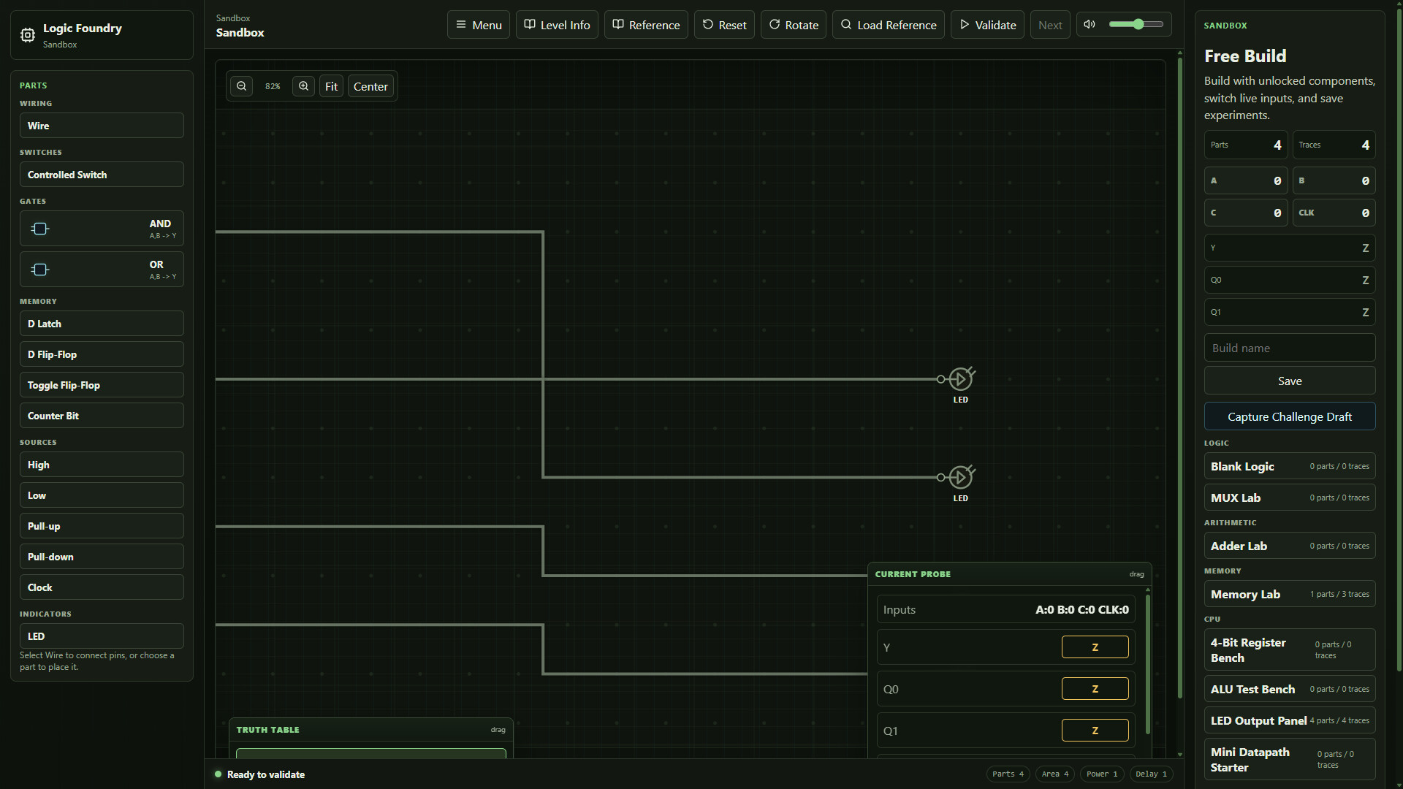This screenshot has width=1403, height=789.
Task: Select the Clock source
Action: point(102,587)
